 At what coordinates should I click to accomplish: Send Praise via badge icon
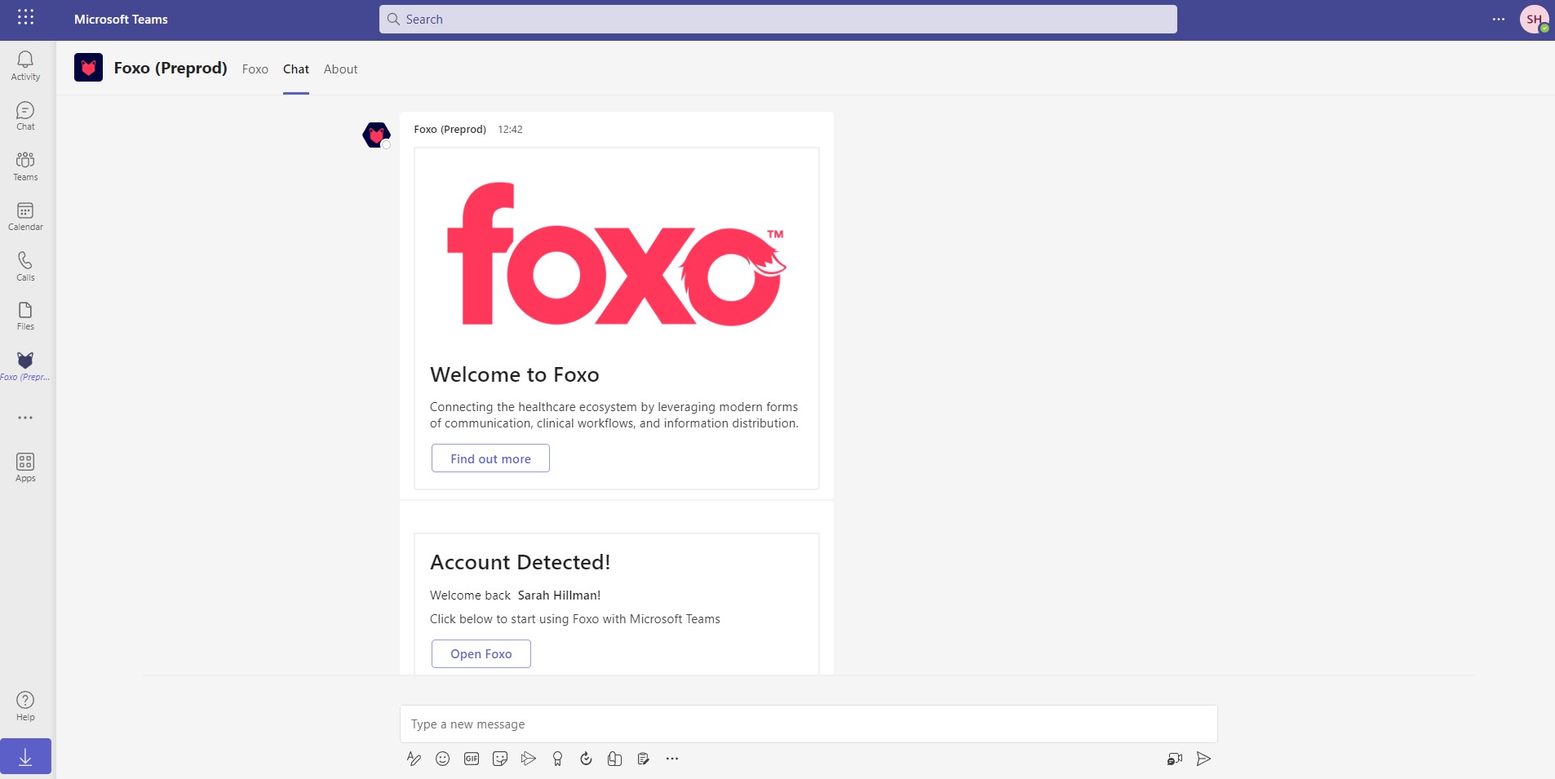coord(557,759)
